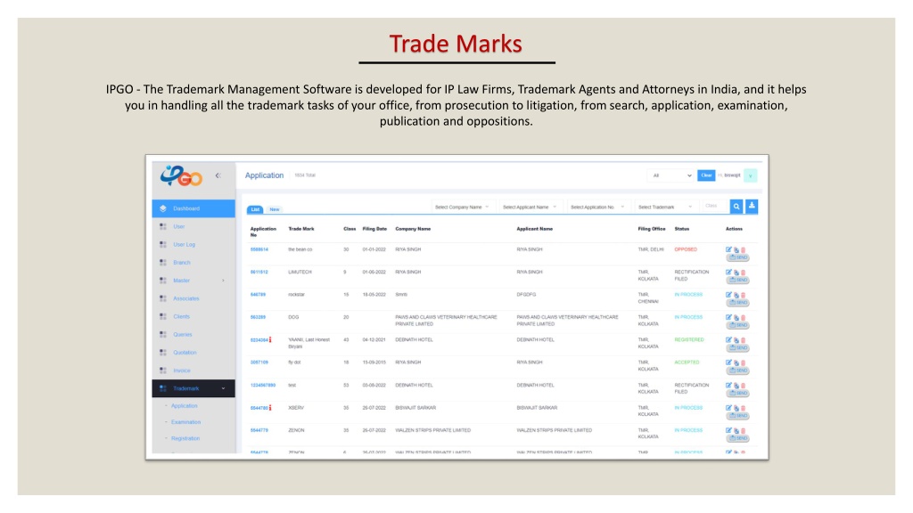Click the blue search magnifier button
Image resolution: width=913 pixels, height=513 pixels.
click(x=736, y=207)
